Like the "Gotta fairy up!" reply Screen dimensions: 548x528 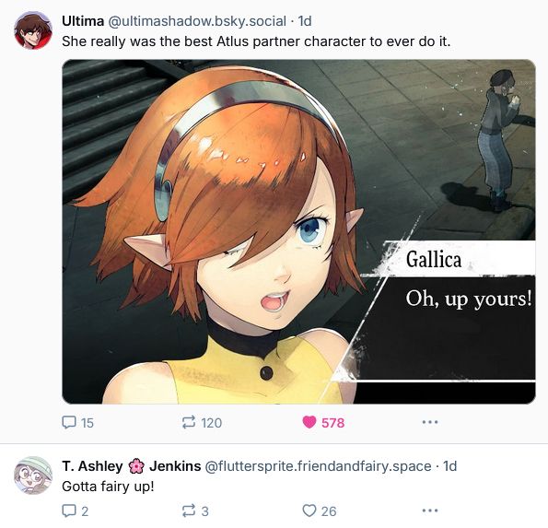point(309,510)
